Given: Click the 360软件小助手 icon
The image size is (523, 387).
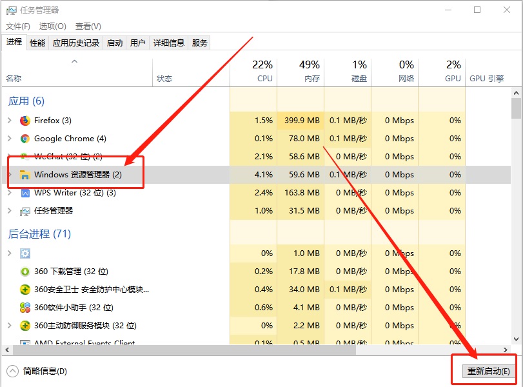Looking at the screenshot, I should pos(25,307).
